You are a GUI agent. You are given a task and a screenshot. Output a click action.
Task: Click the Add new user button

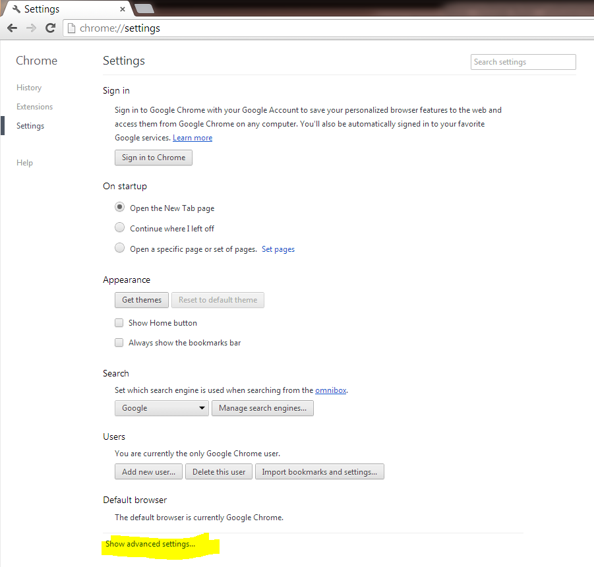pos(148,471)
